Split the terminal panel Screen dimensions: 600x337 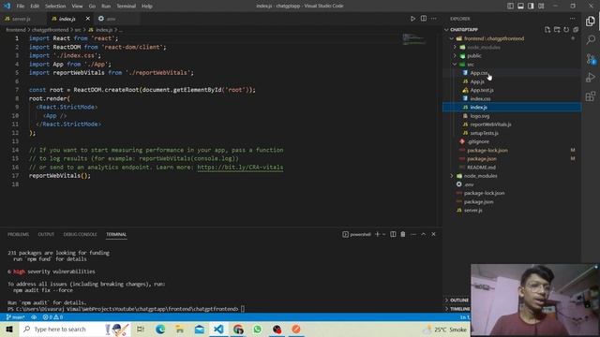pos(393,234)
